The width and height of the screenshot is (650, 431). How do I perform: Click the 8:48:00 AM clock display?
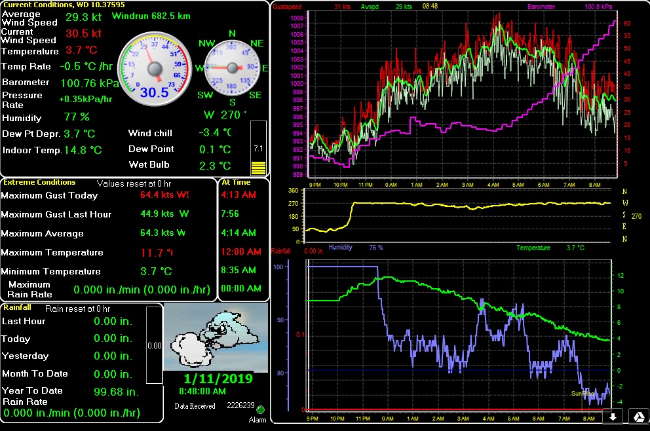pyautogui.click(x=202, y=391)
